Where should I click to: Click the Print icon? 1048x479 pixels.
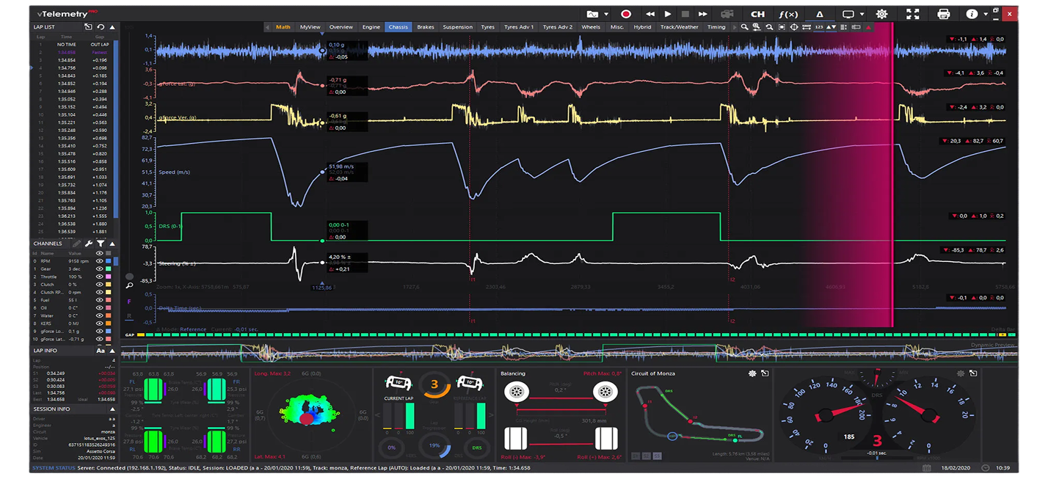(x=944, y=14)
